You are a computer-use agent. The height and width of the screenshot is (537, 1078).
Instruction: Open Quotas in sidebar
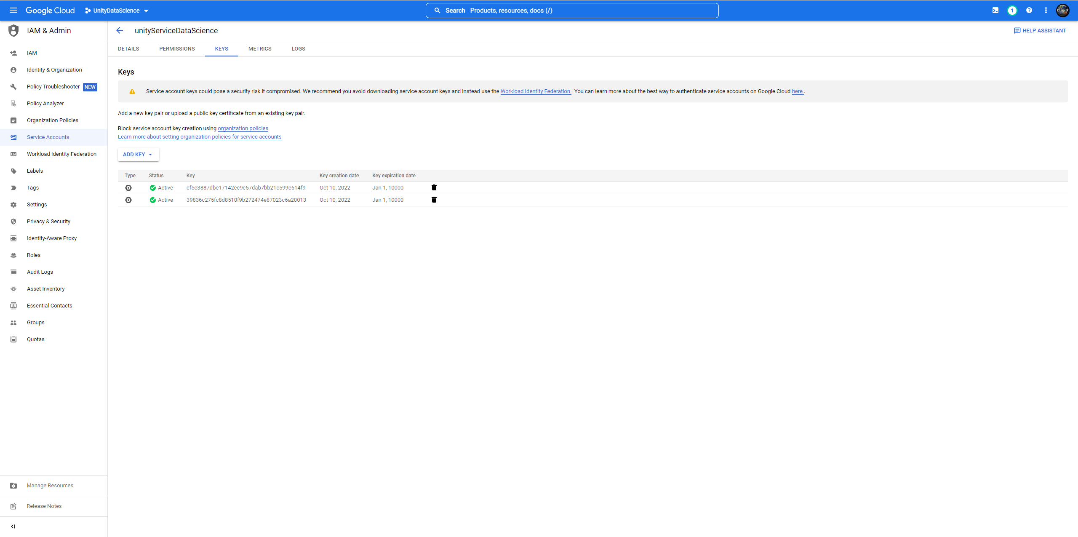[53, 339]
